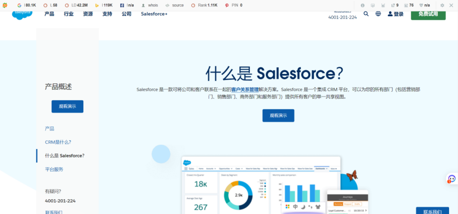The height and width of the screenshot is (214, 458).
Task: Click the blue 联系我们 floating button
Action: [432, 211]
